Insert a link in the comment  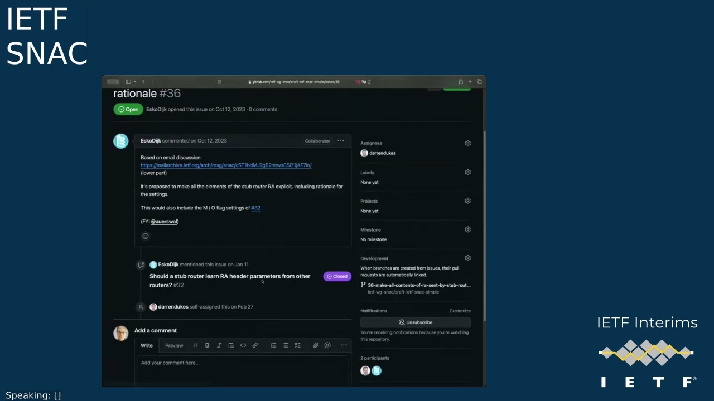[255, 345]
